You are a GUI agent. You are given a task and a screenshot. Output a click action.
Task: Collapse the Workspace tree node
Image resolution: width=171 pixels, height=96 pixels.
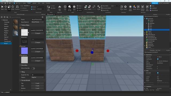tap(145, 19)
